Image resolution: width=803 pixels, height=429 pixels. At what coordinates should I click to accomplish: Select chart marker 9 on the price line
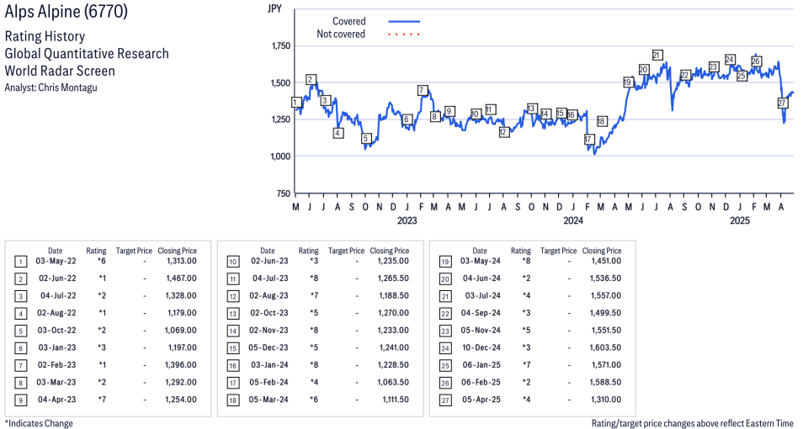pos(449,111)
